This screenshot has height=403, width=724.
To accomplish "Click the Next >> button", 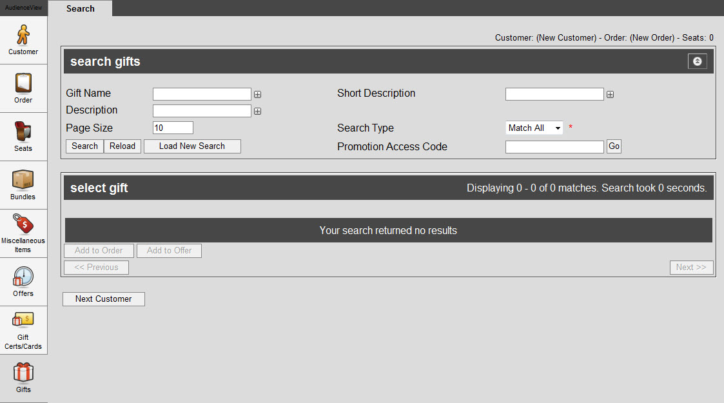I will pos(691,268).
